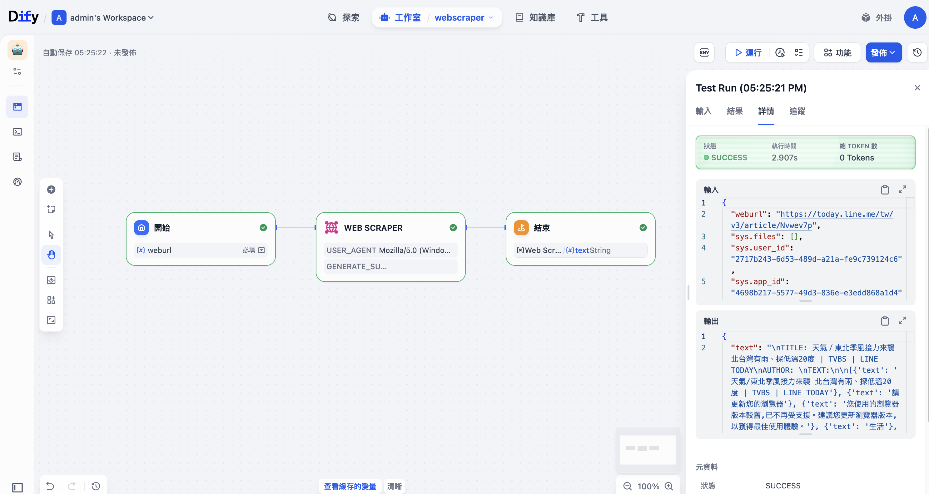Toggle the bottom-left sidebar collapse icon
The width and height of the screenshot is (929, 494).
click(17, 487)
